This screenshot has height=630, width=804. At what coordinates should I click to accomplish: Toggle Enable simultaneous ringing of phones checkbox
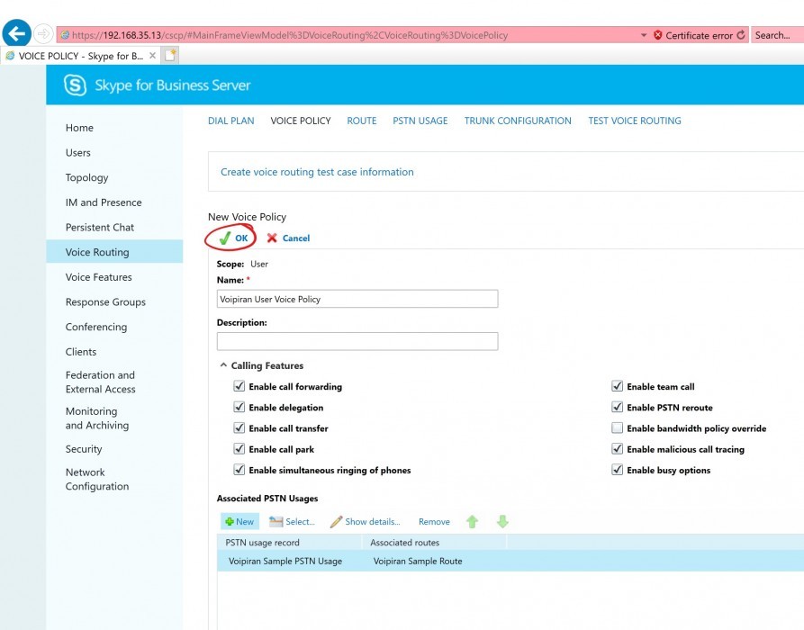click(x=239, y=470)
